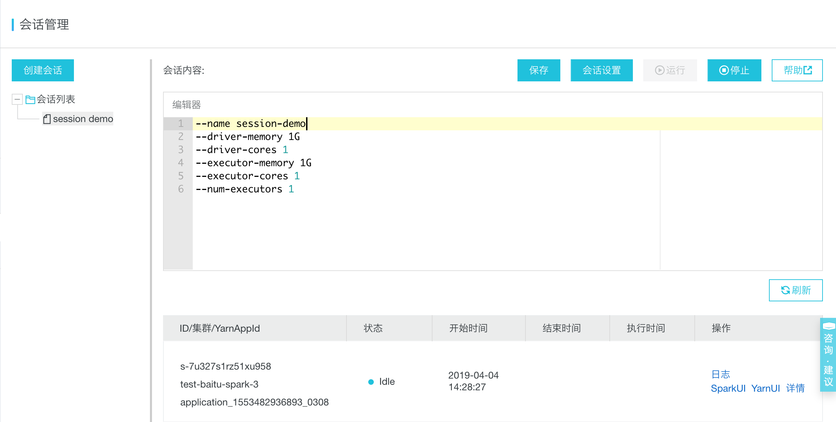Open the 帮助 help link
Viewport: 836px width, 422px height.
coord(797,70)
